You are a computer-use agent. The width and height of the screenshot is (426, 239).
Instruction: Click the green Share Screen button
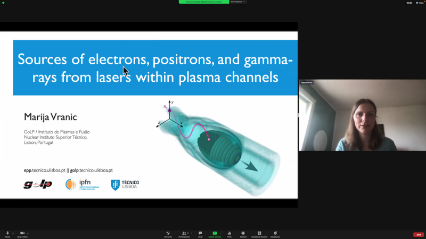pos(215,234)
